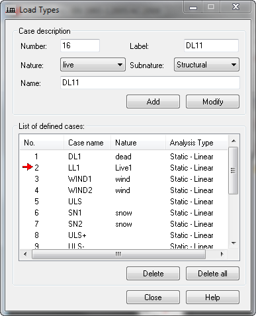Click the Nature column header

point(138,143)
